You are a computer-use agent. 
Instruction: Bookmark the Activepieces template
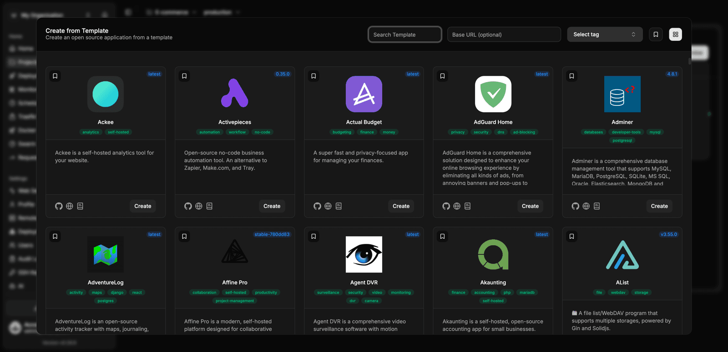click(184, 76)
